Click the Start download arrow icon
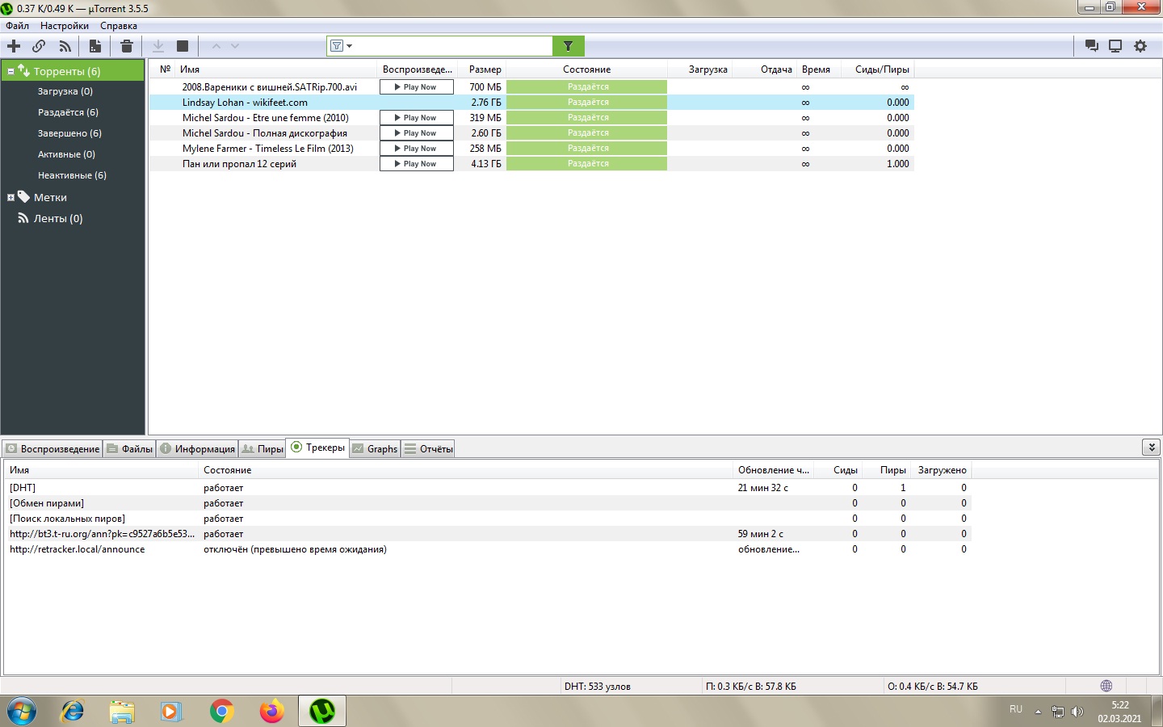This screenshot has width=1163, height=727. click(x=158, y=46)
